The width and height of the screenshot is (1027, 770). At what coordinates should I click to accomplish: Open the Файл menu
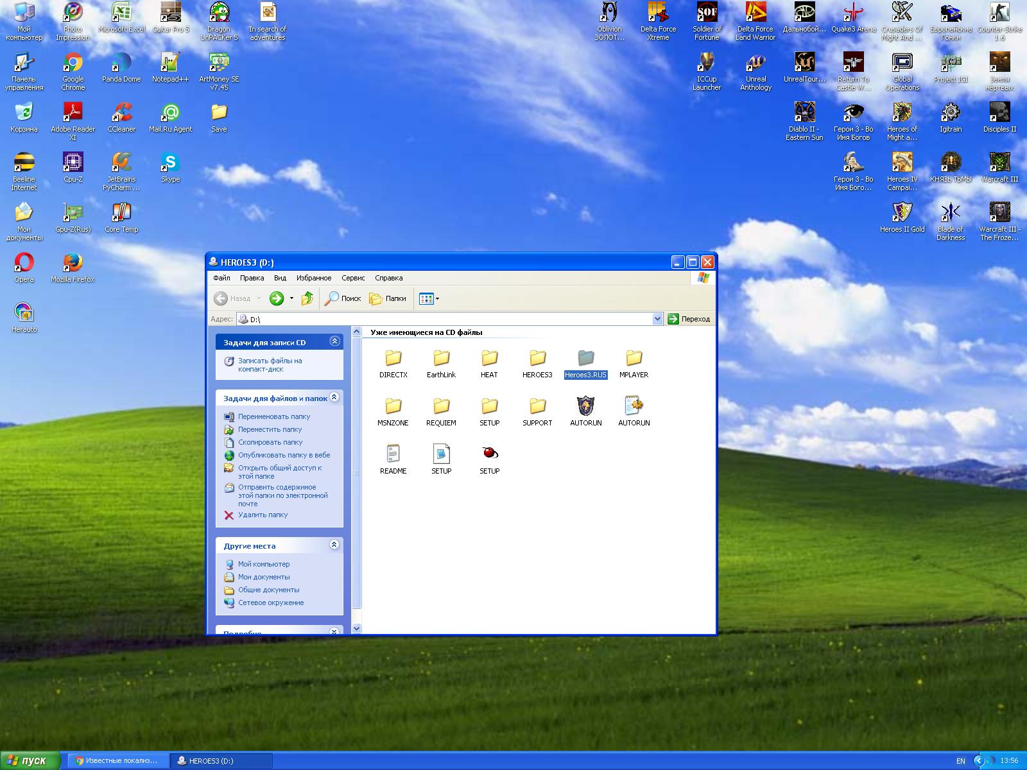coord(221,278)
